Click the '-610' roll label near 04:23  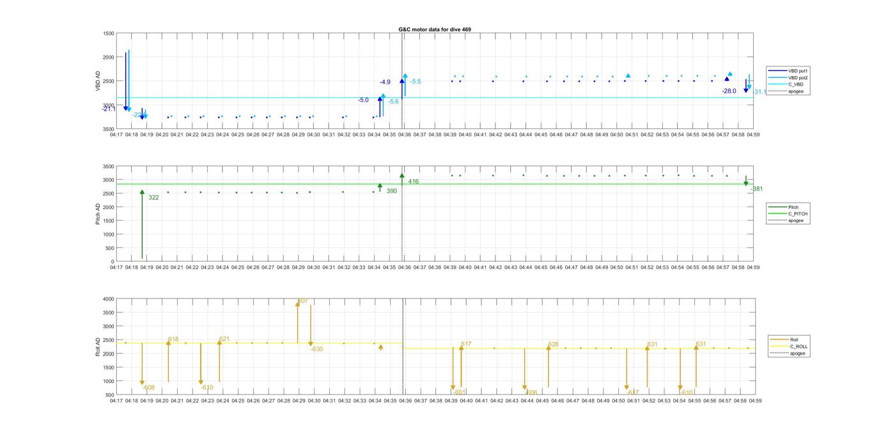pos(206,387)
